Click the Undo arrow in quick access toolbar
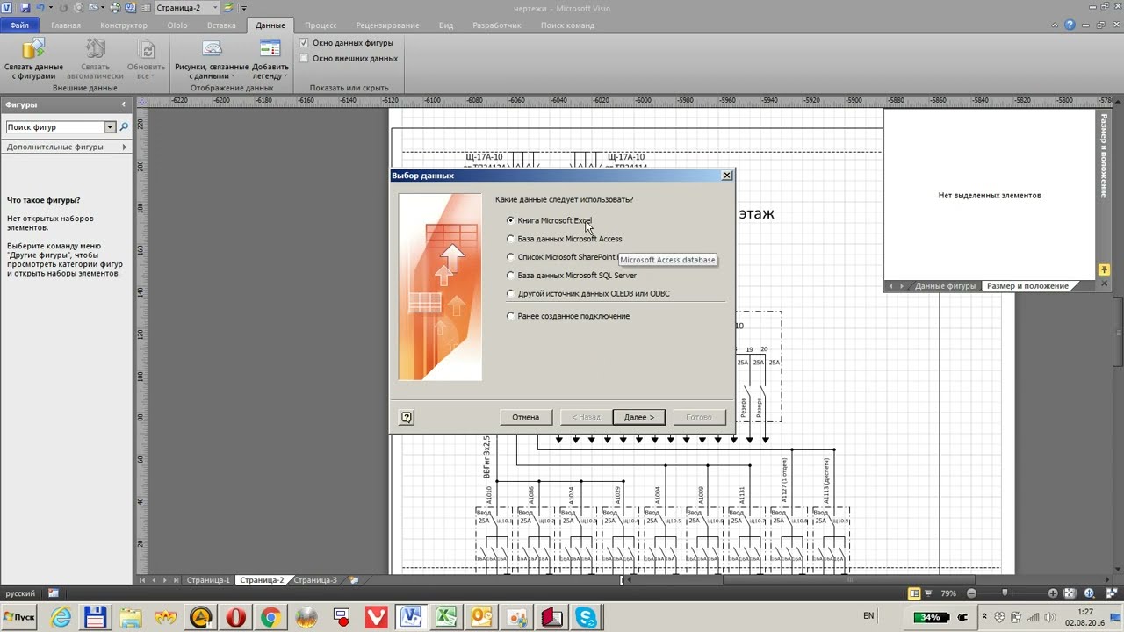1124x632 pixels. [x=40, y=7]
